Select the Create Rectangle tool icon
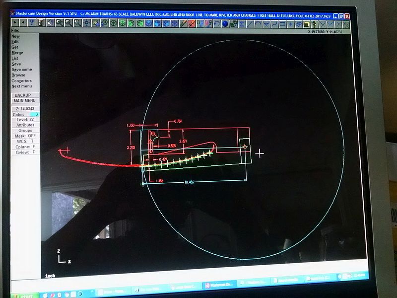The image size is (397, 298). 282,24
